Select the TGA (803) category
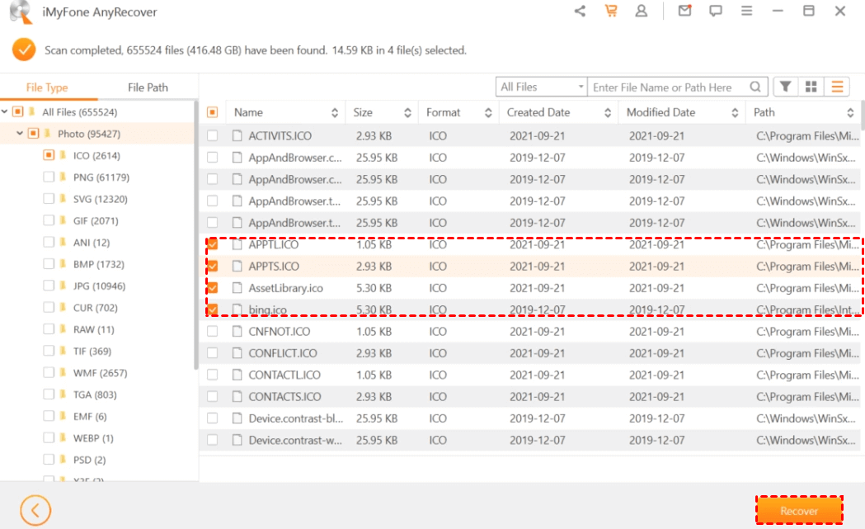 [x=95, y=394]
